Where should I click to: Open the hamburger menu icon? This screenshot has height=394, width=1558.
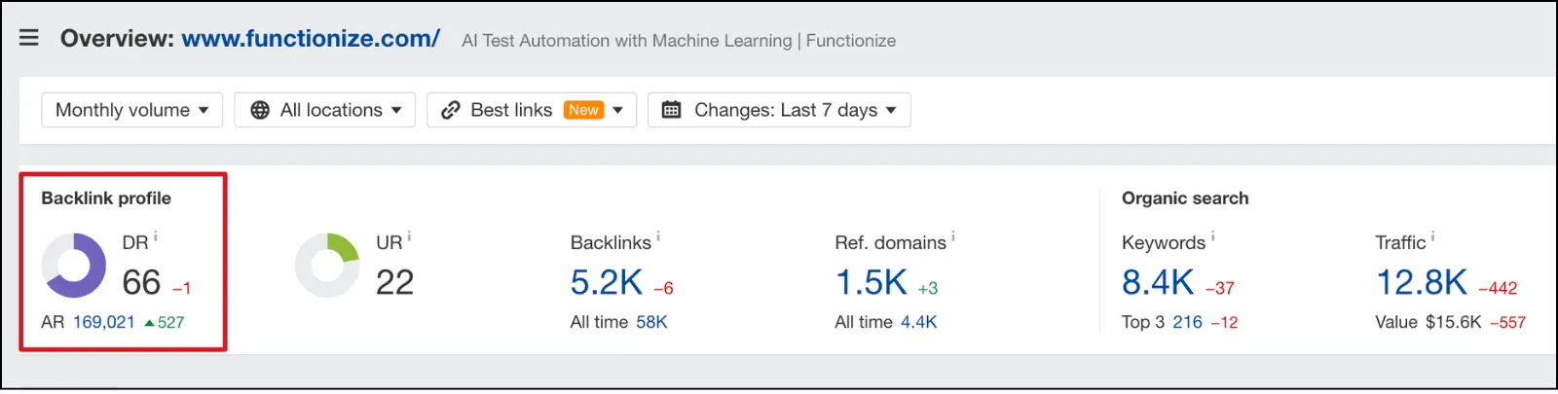(29, 38)
